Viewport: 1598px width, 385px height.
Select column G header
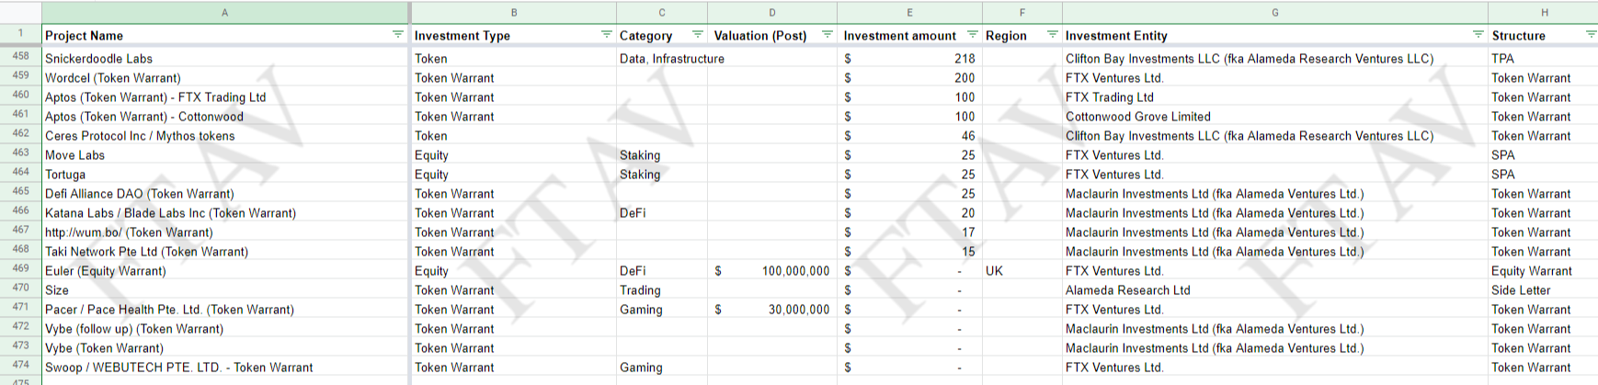click(1274, 12)
